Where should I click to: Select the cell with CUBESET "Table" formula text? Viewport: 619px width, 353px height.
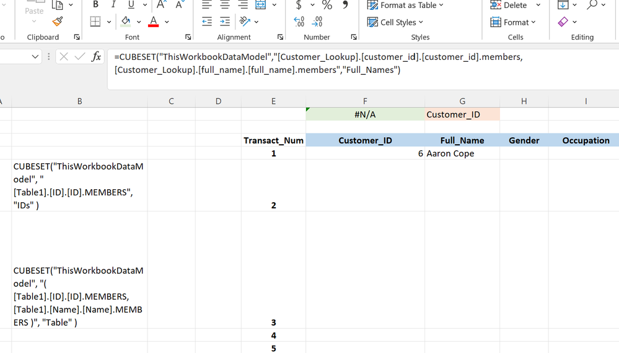click(x=80, y=270)
